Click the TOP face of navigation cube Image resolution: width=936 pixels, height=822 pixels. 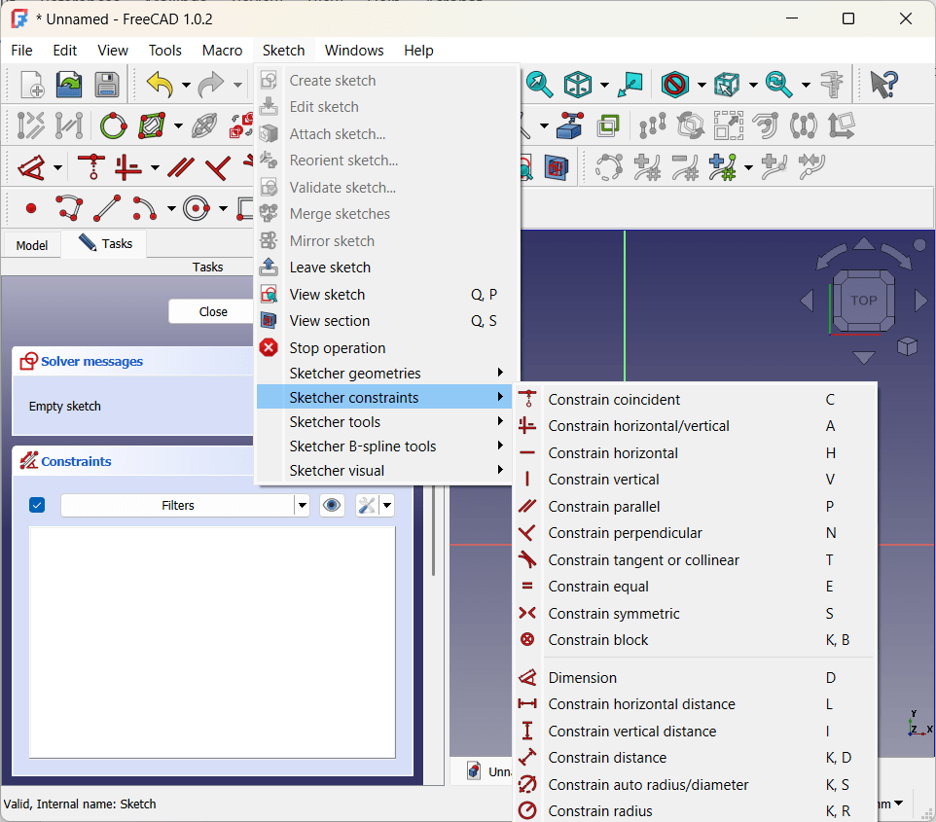click(x=864, y=301)
